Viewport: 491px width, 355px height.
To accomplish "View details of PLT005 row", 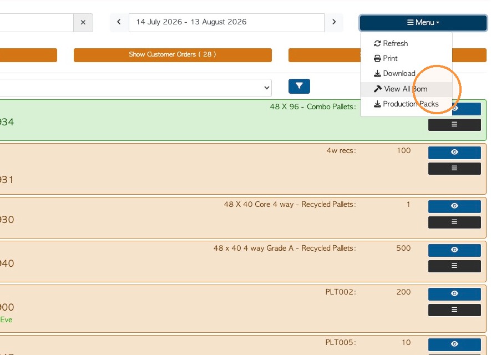I will pyautogui.click(x=454, y=344).
